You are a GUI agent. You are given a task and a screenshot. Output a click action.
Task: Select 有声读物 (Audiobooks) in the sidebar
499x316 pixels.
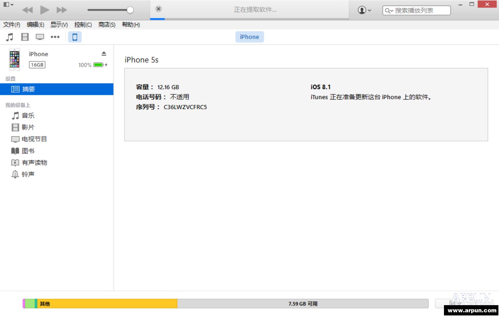pyautogui.click(x=34, y=162)
